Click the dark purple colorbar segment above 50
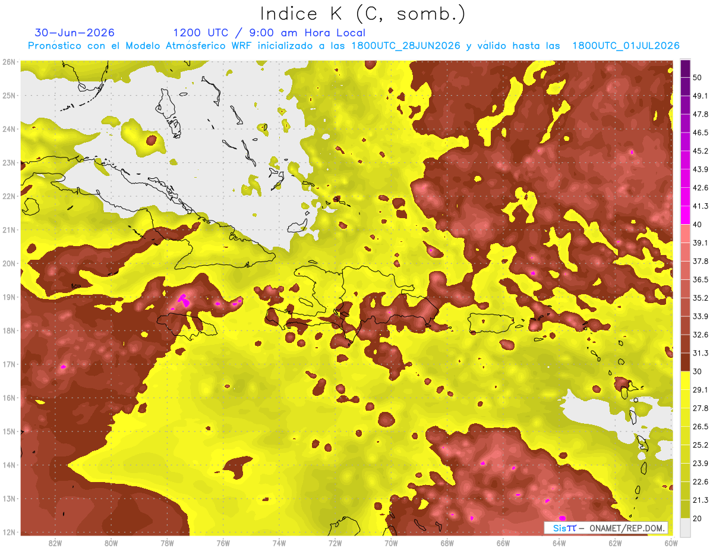Screen dimensions: 713x551 [685, 68]
